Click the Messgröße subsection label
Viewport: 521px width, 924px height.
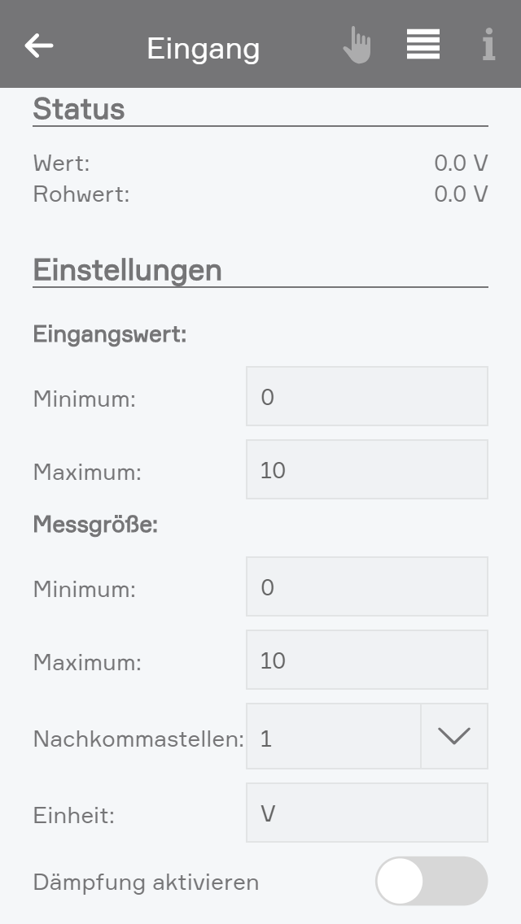(95, 525)
